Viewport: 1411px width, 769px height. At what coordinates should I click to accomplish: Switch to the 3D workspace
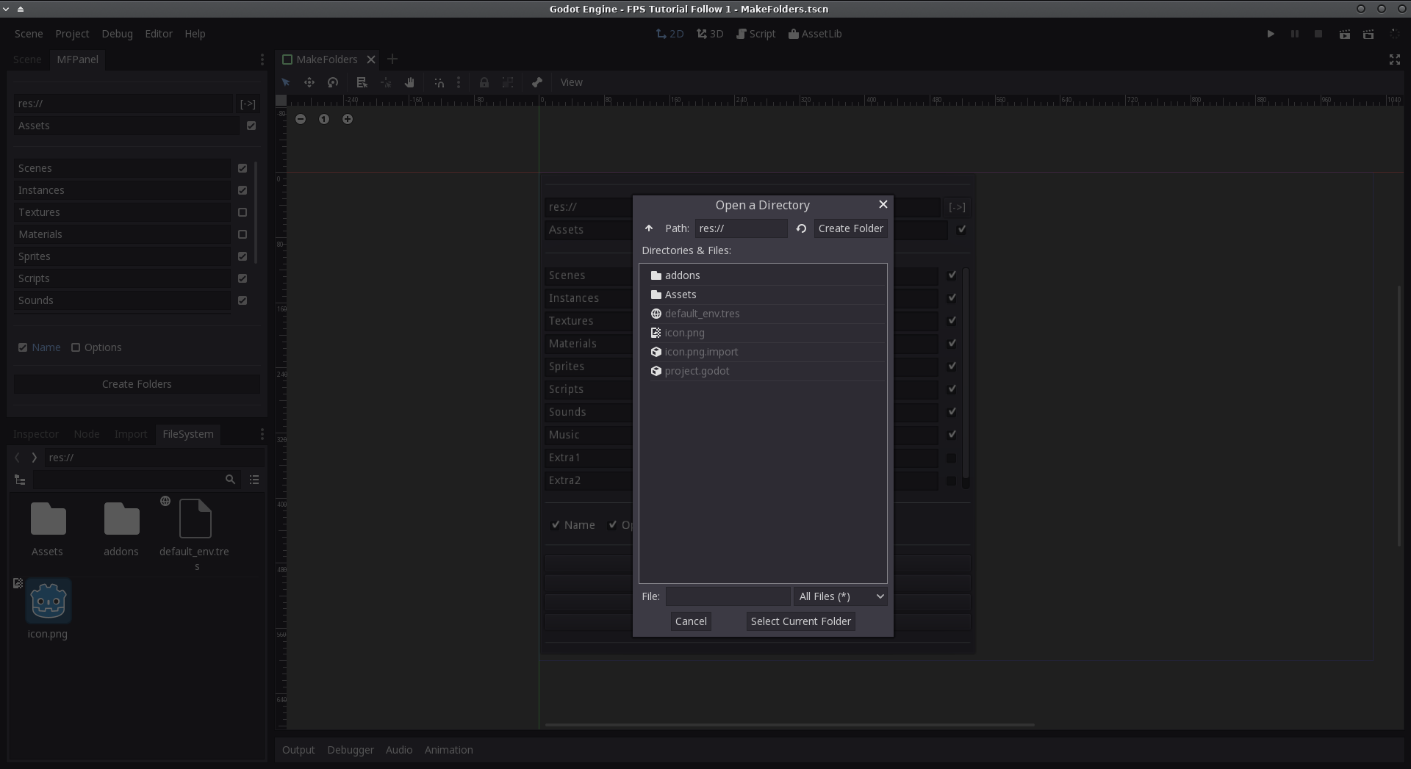[x=710, y=34]
